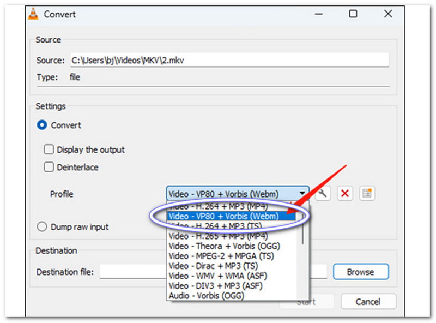Click the Cancel button
This screenshot has width=436, height=323.
point(368,302)
